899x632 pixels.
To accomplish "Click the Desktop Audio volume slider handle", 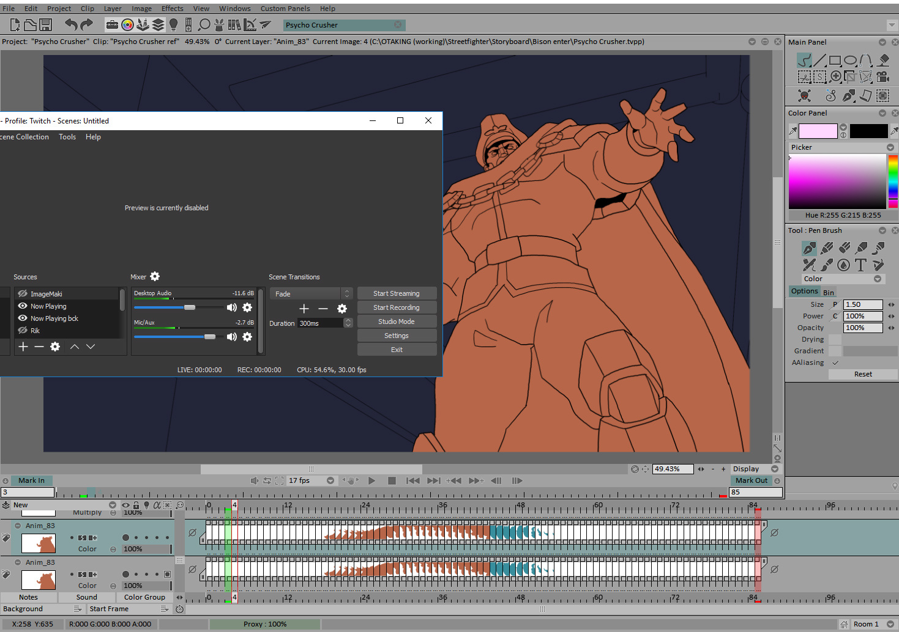I will tap(190, 307).
